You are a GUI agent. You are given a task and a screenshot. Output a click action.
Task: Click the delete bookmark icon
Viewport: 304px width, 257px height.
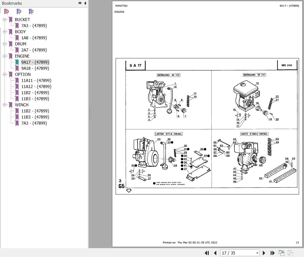[x=6, y=12]
